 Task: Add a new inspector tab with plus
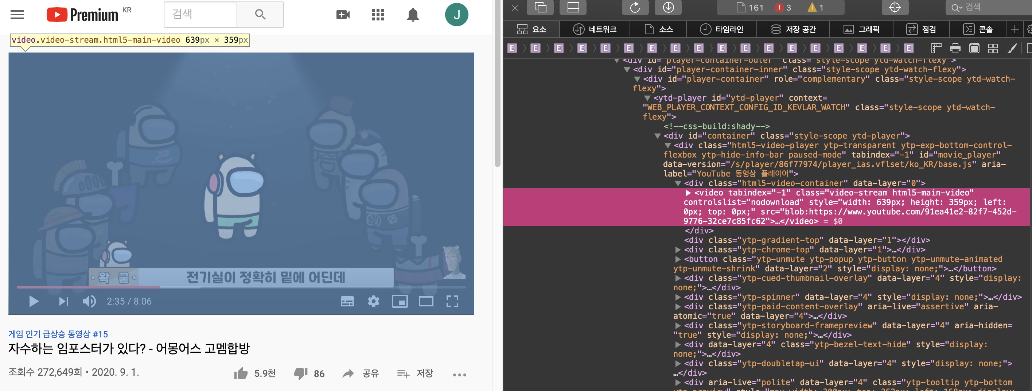(x=1015, y=29)
